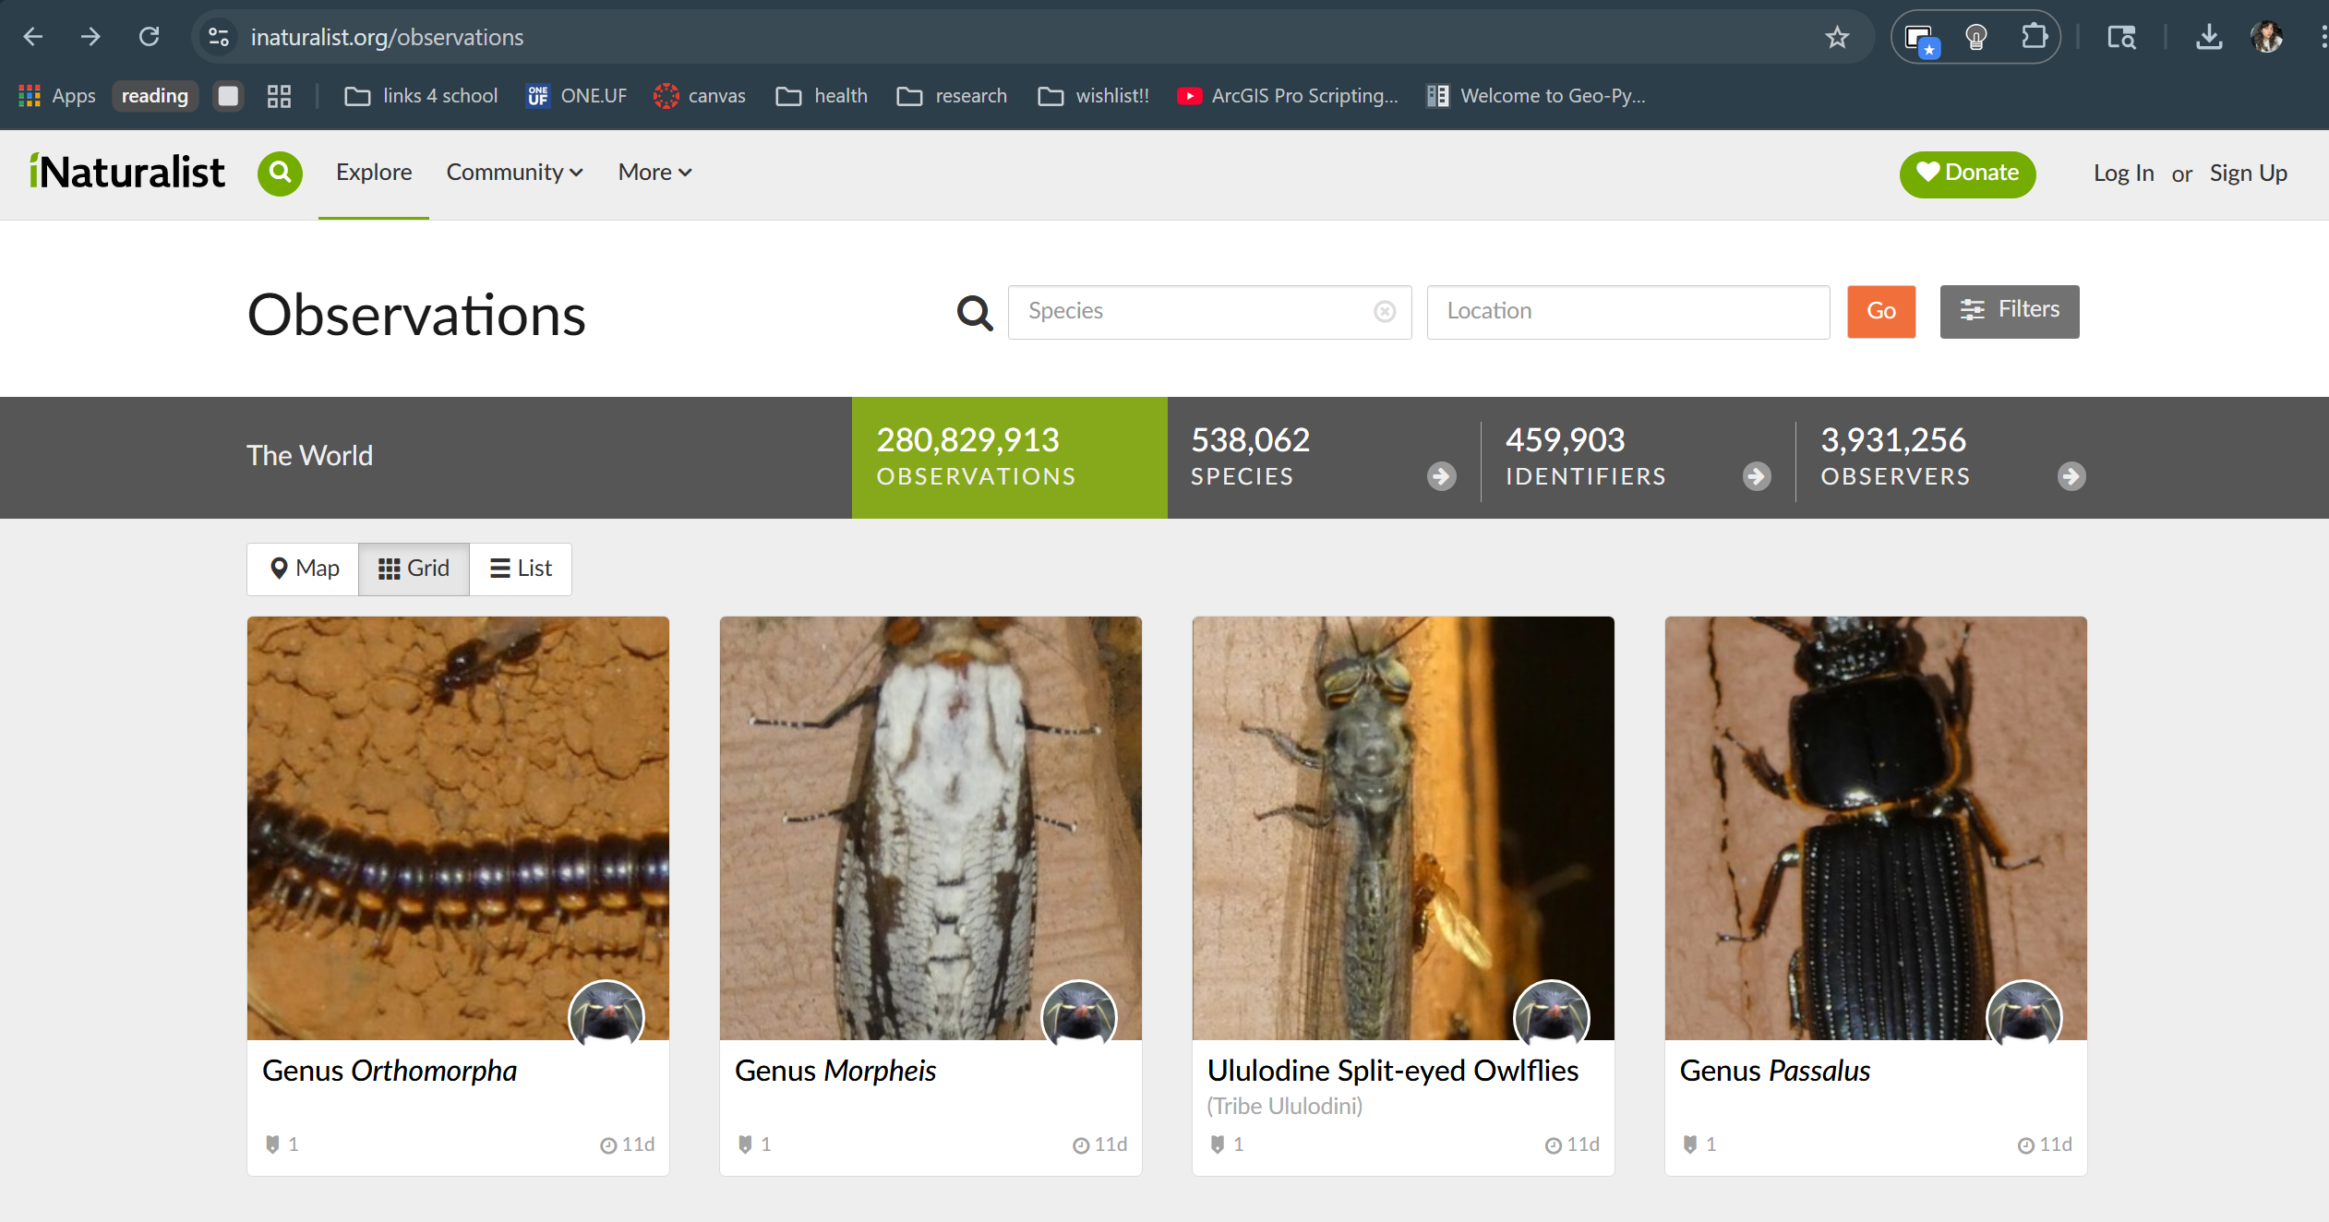Click the arrow next to Species count
This screenshot has height=1222, width=2329.
click(x=1440, y=476)
